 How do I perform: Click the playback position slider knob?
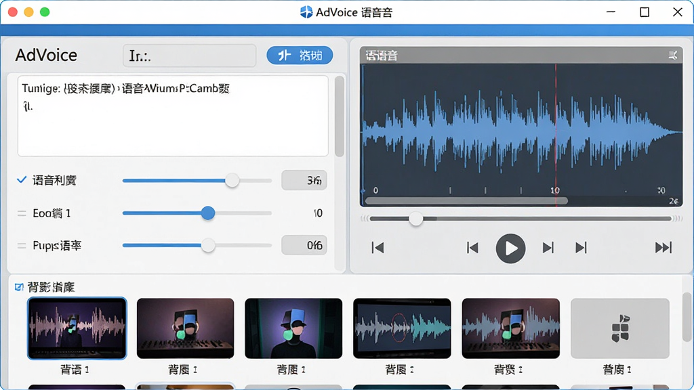[415, 219]
